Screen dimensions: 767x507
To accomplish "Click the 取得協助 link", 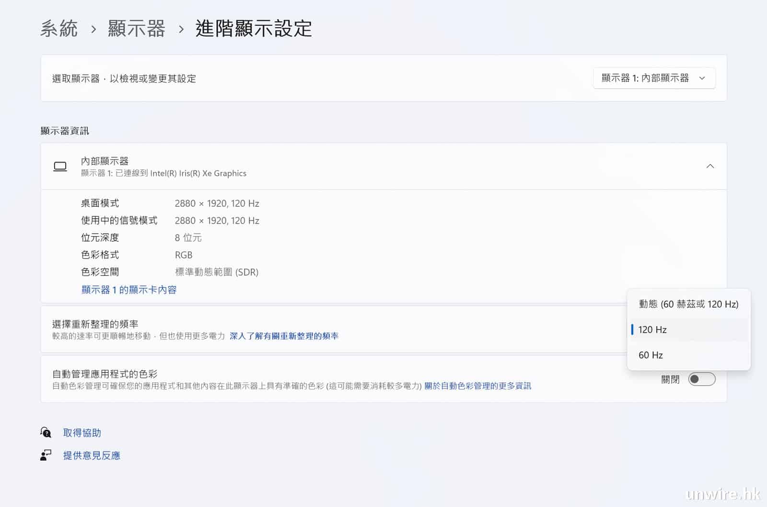I will [x=82, y=433].
